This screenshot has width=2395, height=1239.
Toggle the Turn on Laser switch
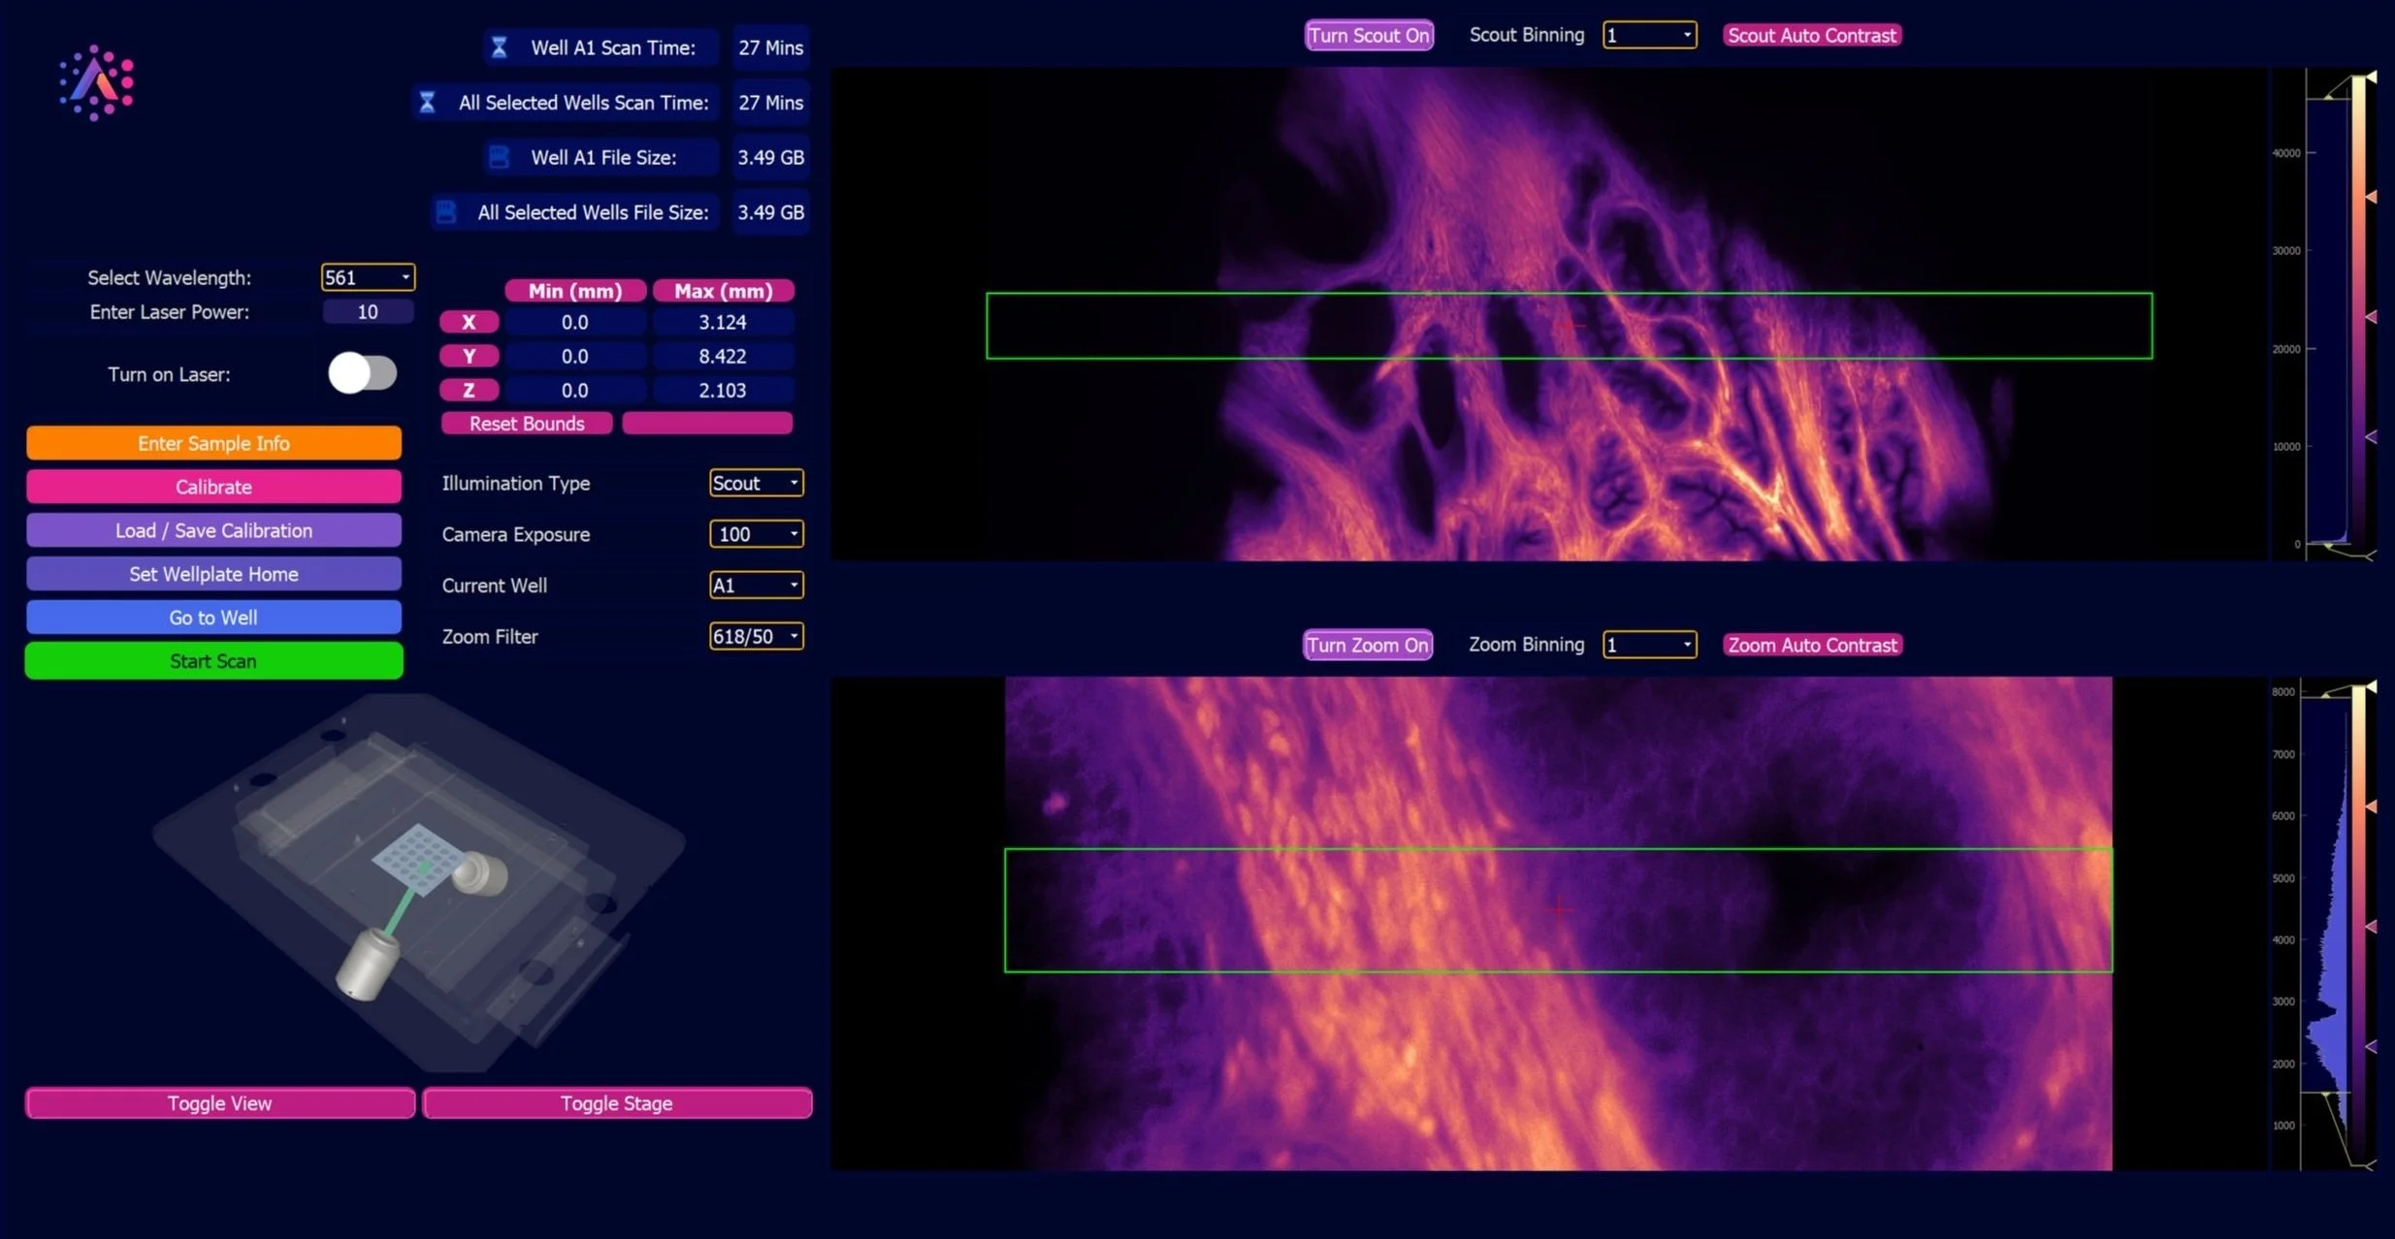pyautogui.click(x=363, y=373)
